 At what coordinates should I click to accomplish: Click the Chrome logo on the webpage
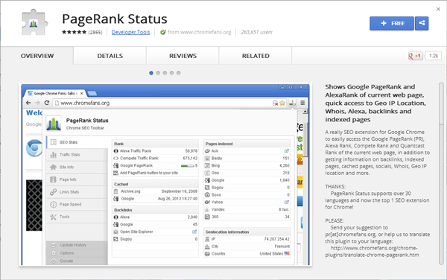pyautogui.click(x=34, y=148)
